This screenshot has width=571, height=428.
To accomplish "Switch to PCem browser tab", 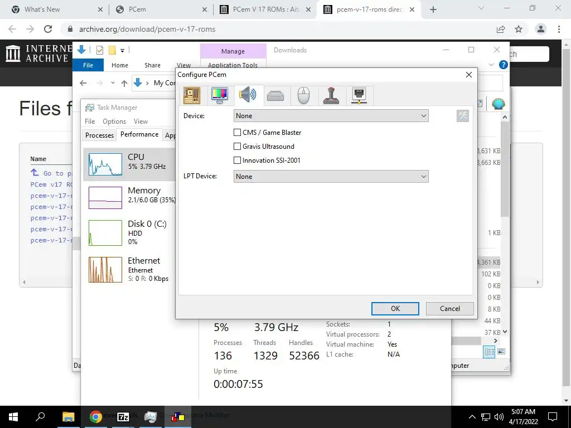I will point(160,9).
